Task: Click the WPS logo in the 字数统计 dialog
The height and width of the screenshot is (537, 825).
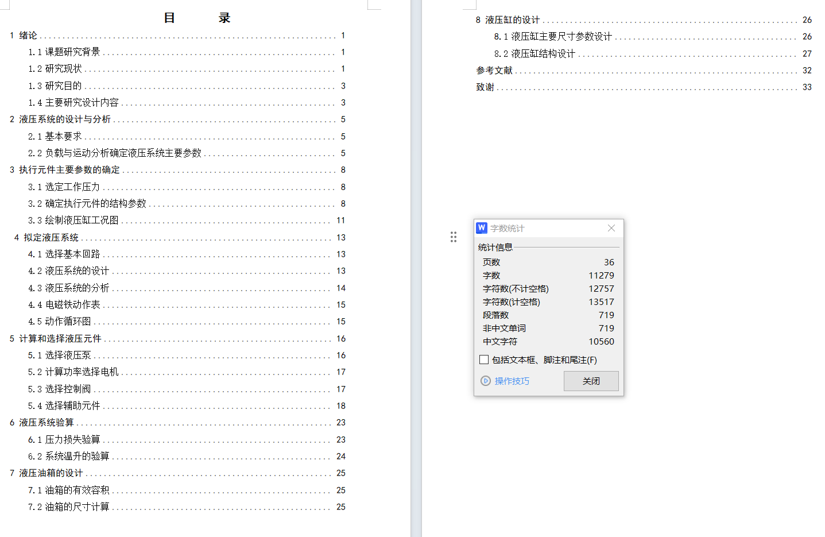Action: 482,228
